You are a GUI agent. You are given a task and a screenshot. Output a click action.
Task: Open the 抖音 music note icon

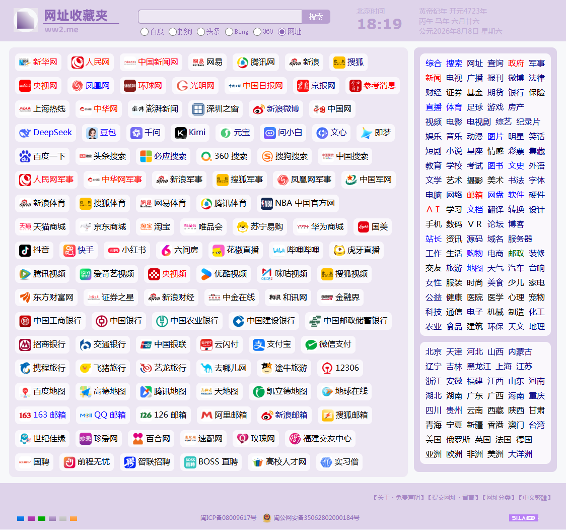pyautogui.click(x=25, y=251)
